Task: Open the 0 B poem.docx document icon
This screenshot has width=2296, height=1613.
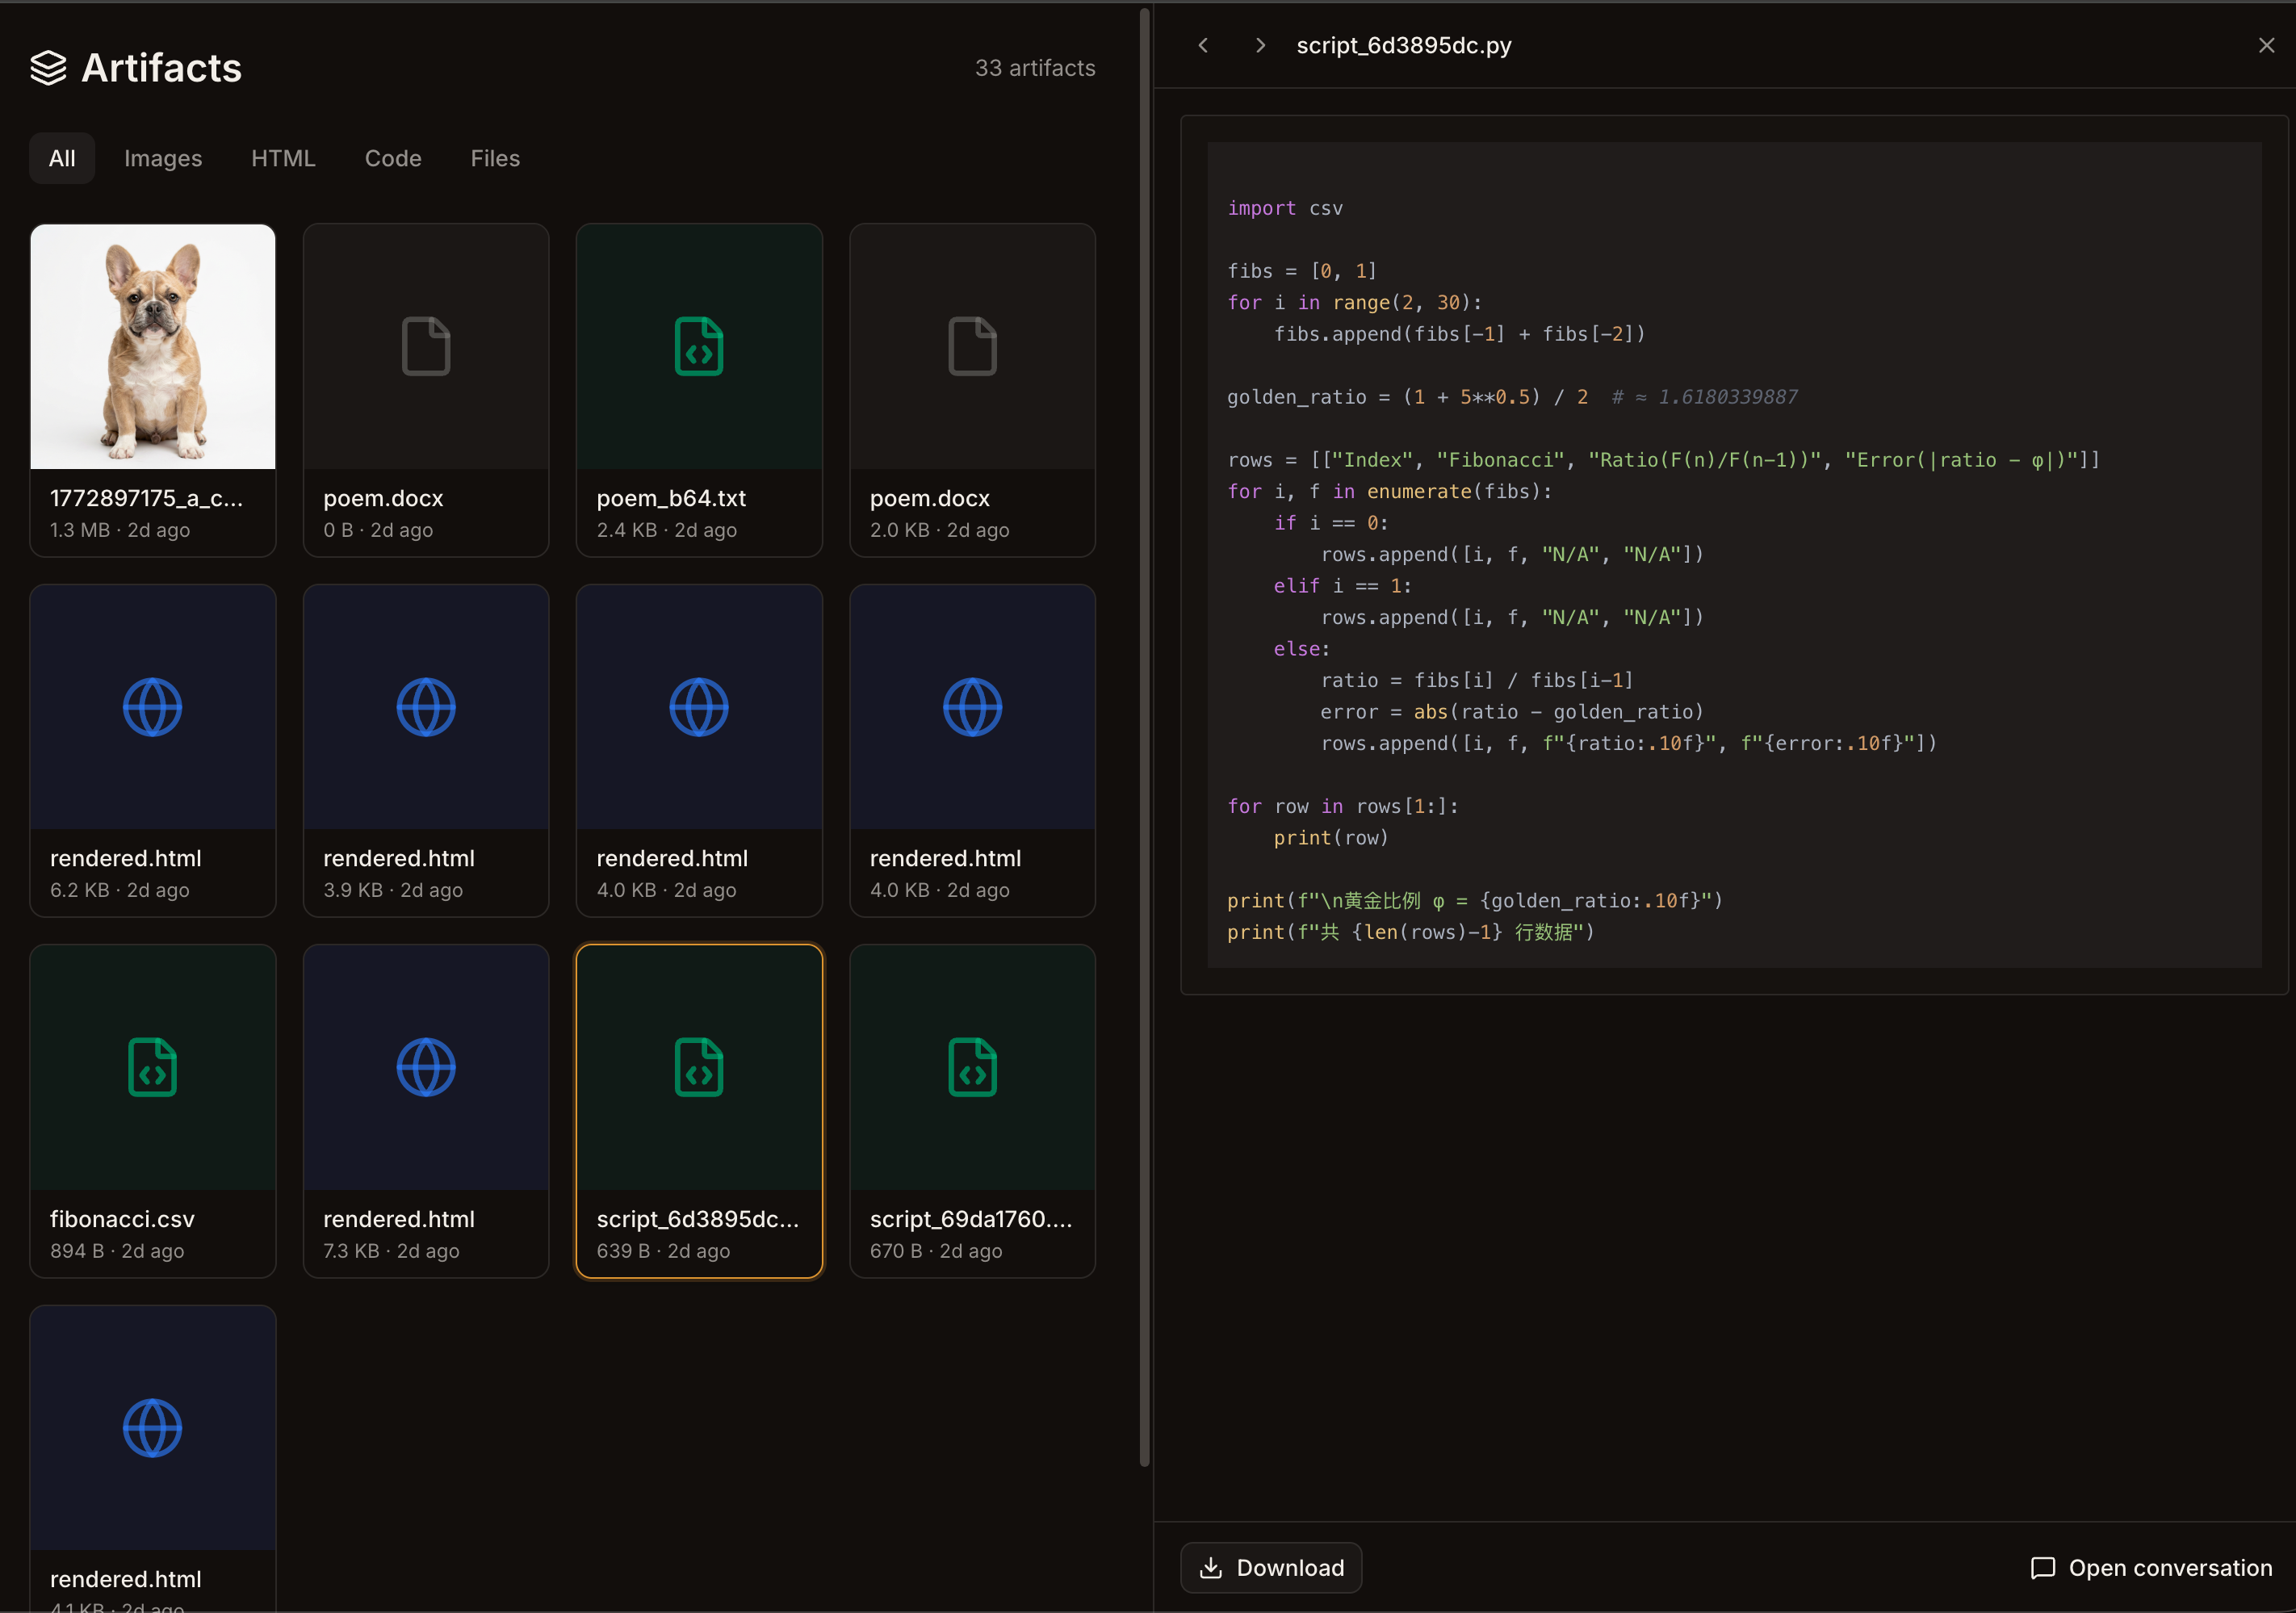Action: pyautogui.click(x=426, y=346)
